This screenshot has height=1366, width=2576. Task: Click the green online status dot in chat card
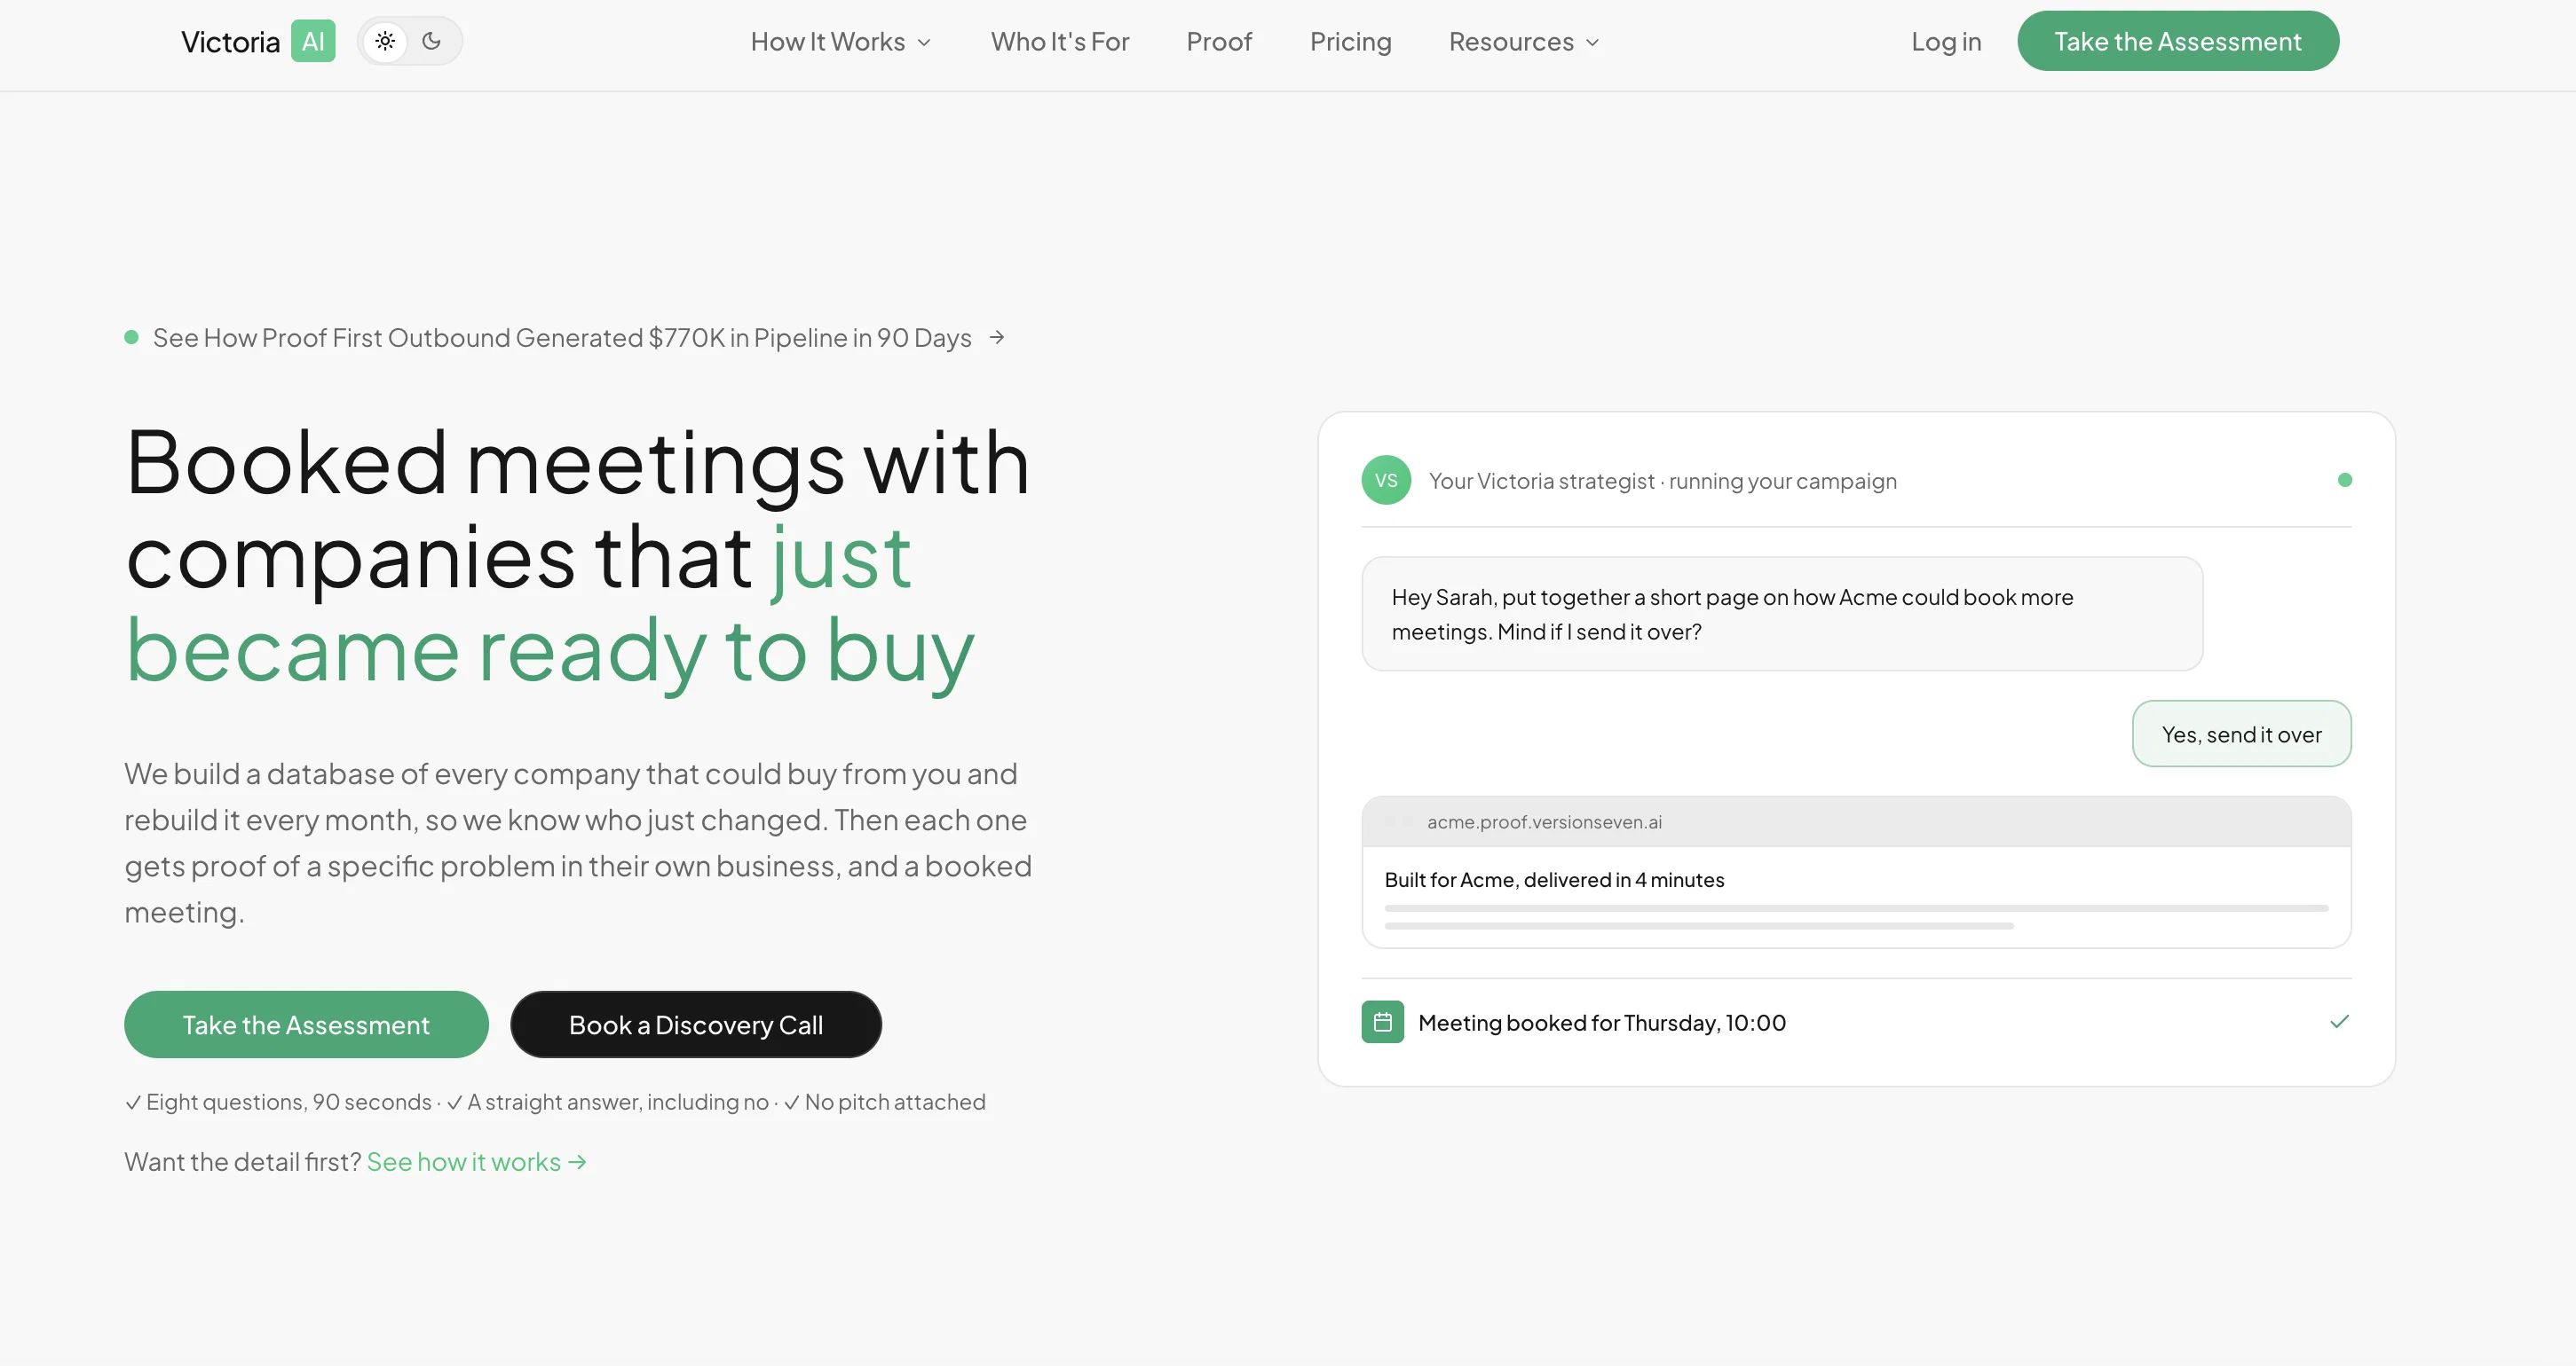(2344, 481)
